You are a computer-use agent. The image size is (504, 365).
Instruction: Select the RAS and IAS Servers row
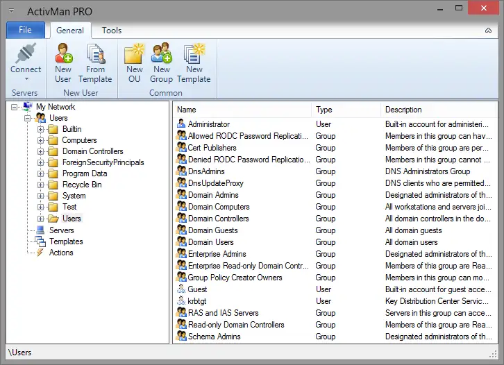tap(335, 313)
